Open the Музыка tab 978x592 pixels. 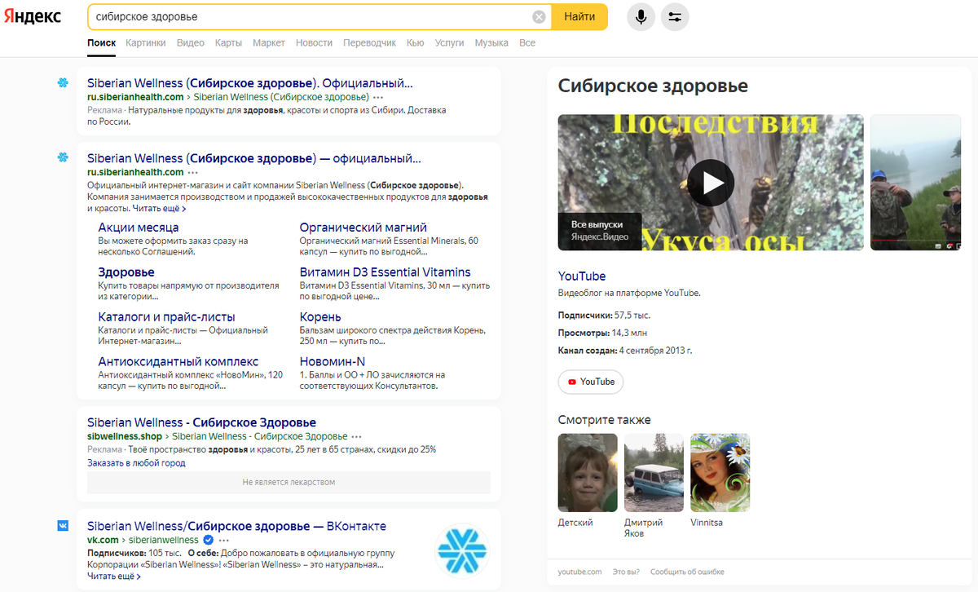click(491, 42)
